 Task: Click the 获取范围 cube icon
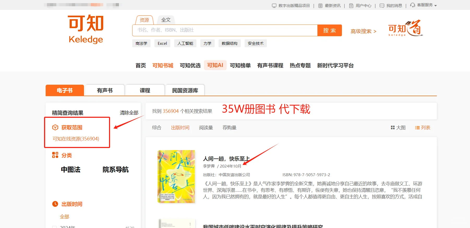pyautogui.click(x=55, y=127)
